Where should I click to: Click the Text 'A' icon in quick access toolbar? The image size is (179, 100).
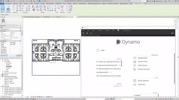pos(31,1)
